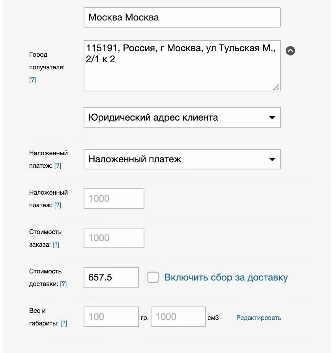Open help [?] beside the Наложенный платеж dropdown

(x=58, y=166)
